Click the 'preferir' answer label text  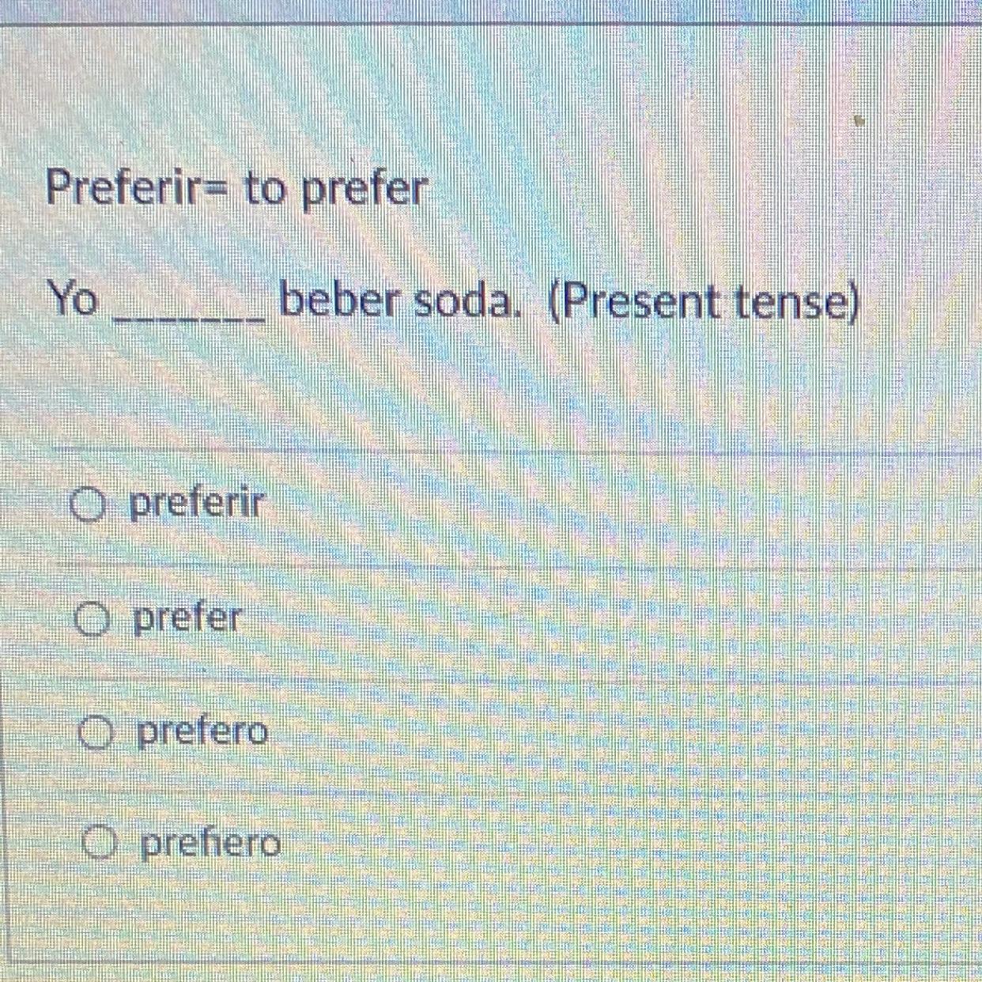pyautogui.click(x=195, y=503)
